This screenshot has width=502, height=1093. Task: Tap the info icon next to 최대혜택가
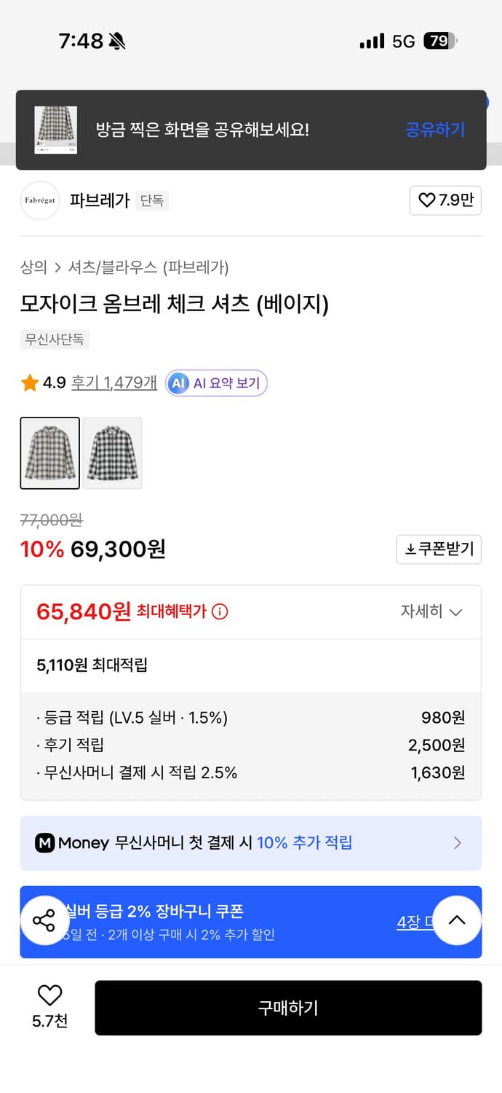pos(220,612)
